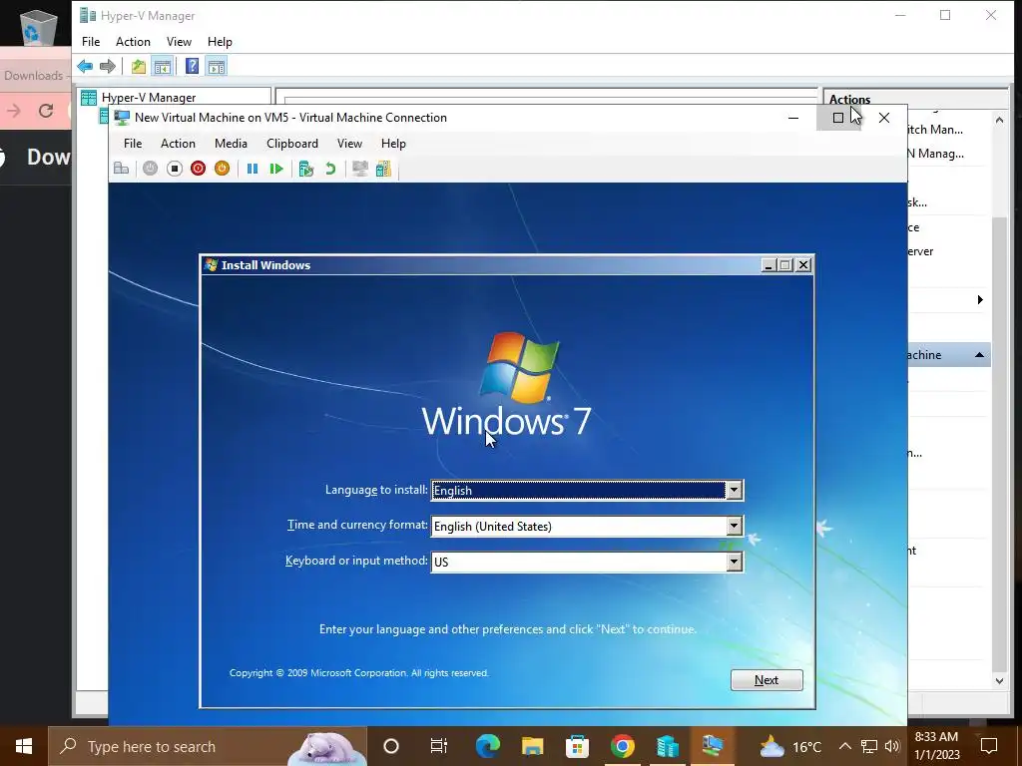Screen dimensions: 1022x766
Task: Click the taskbar search box
Action: coord(208,746)
